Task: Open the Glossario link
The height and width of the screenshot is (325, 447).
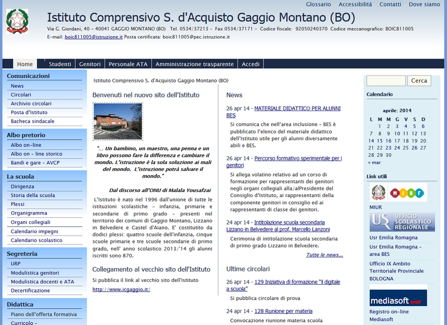Action: 318,4
